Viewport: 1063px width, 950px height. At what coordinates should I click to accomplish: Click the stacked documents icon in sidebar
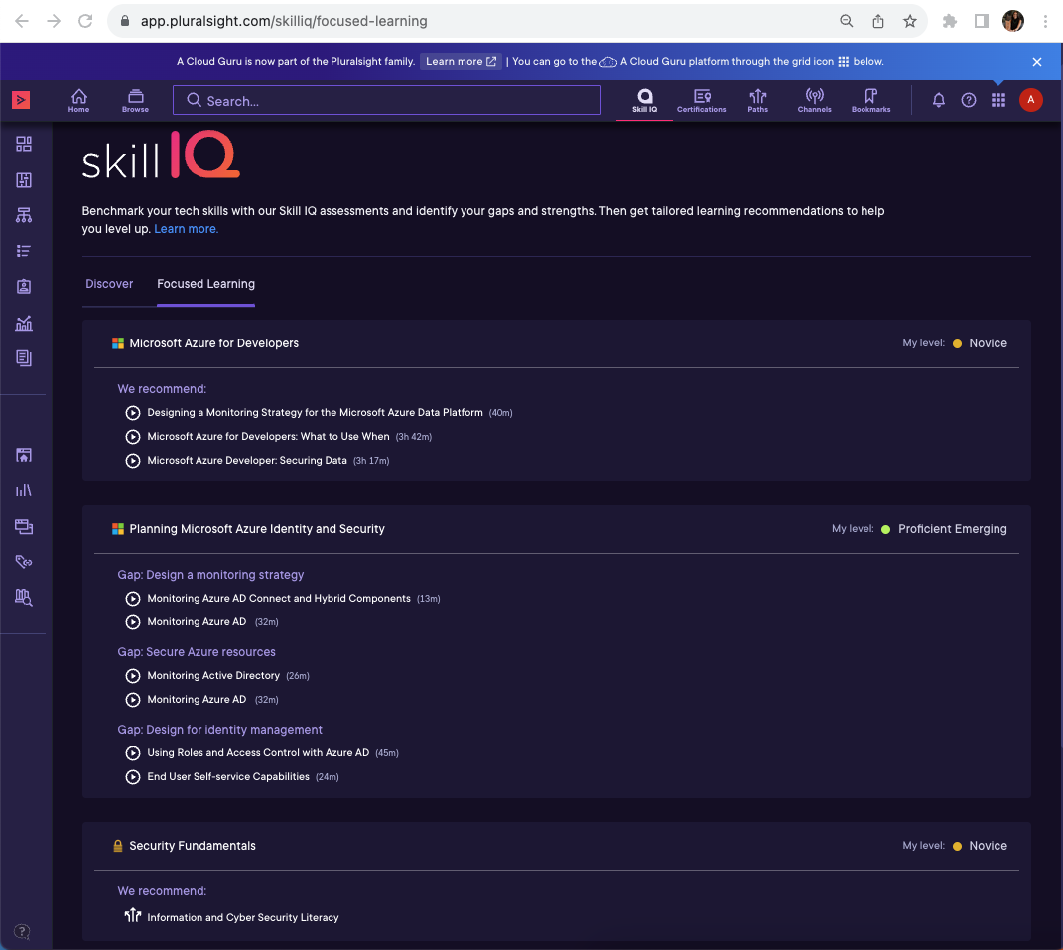tap(24, 358)
